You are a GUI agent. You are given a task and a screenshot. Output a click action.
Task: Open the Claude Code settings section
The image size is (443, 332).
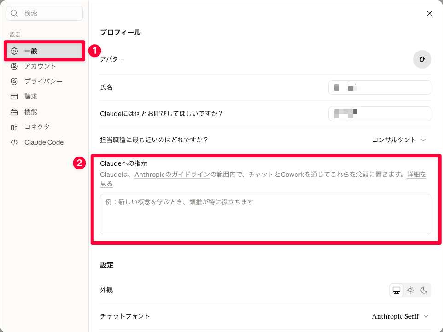click(44, 142)
